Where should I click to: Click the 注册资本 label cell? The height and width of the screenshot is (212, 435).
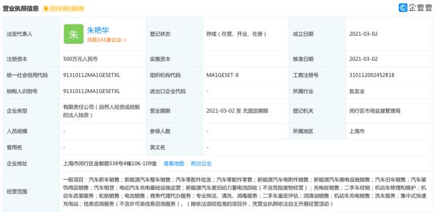click(x=31, y=59)
